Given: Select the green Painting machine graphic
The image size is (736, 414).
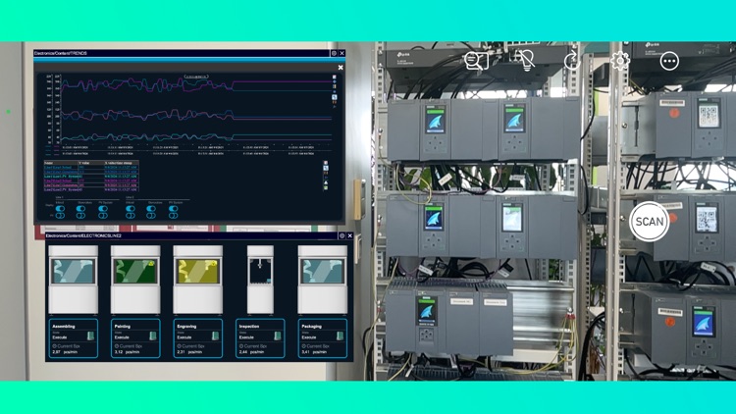Looking at the screenshot, I should pos(135,280).
